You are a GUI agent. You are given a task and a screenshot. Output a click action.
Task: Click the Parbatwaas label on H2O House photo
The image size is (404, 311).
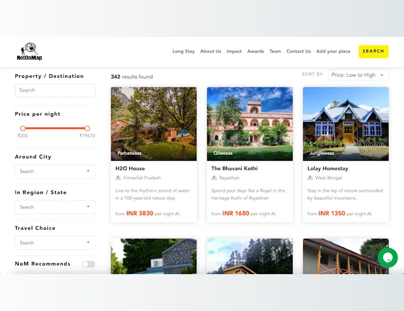(x=129, y=153)
